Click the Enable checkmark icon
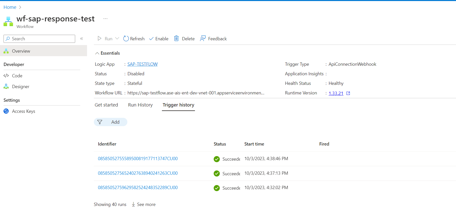 [x=151, y=39]
